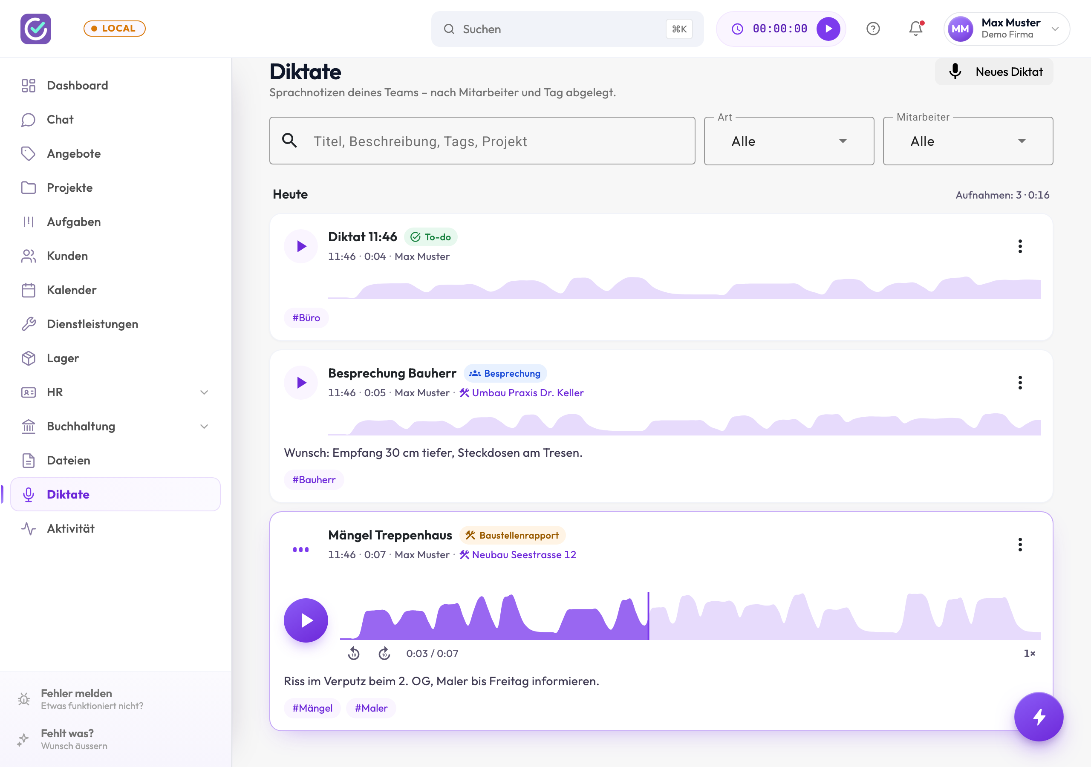Go to Dashboard in the sidebar

coord(115,86)
